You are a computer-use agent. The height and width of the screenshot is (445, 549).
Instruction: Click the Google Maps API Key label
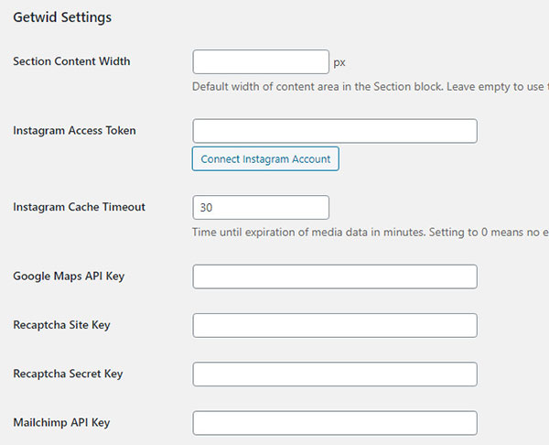point(69,276)
